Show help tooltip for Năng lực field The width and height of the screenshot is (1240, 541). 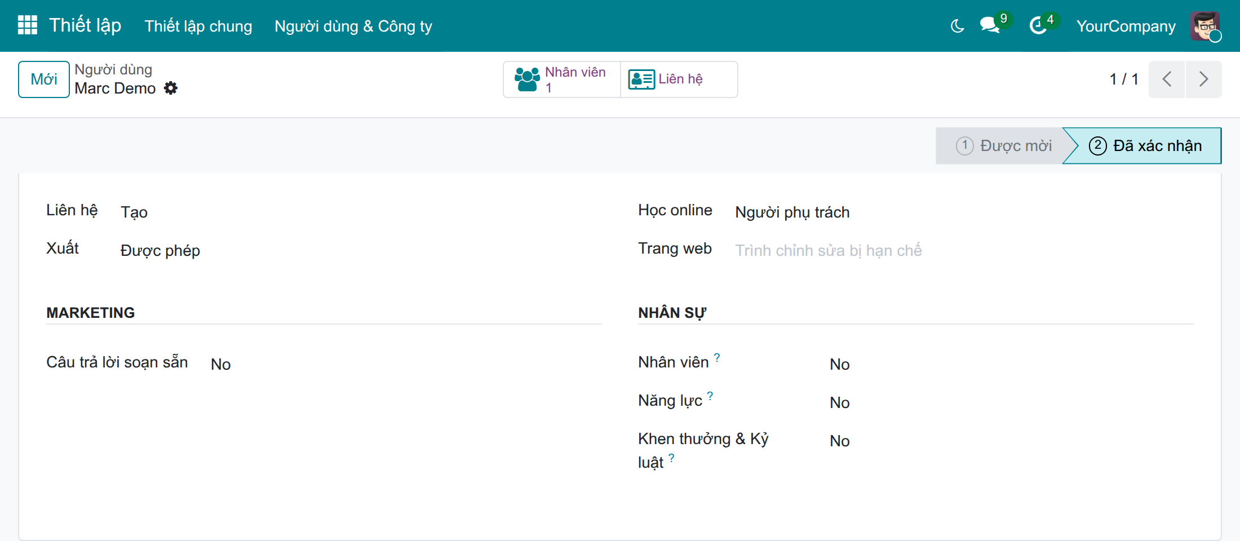[x=710, y=396]
